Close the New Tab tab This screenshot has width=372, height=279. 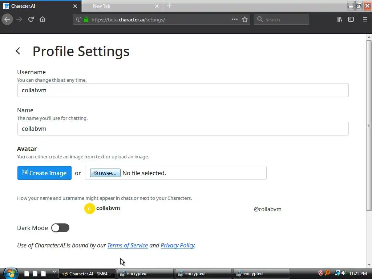pyautogui.click(x=157, y=6)
